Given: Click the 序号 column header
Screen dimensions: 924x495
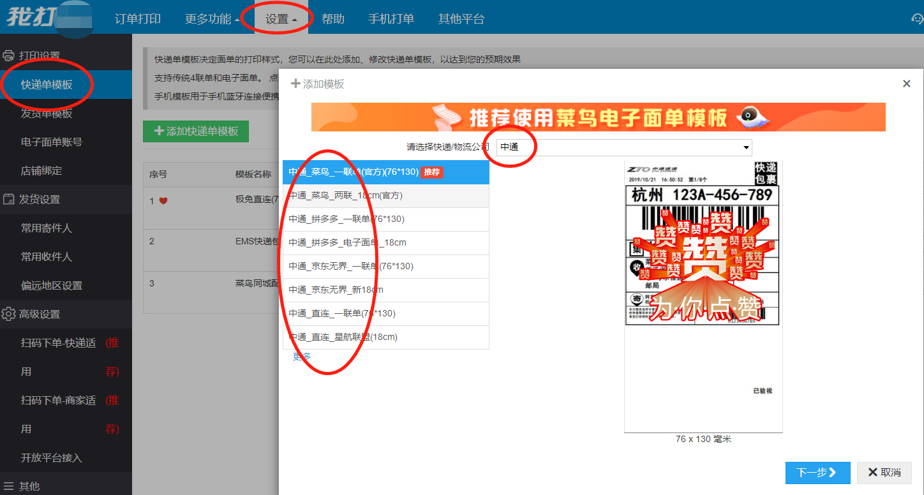Looking at the screenshot, I should [158, 175].
